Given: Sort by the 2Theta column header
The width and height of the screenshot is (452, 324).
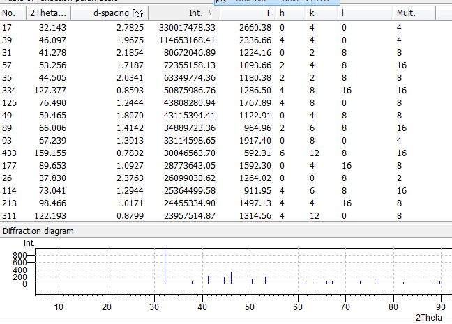Looking at the screenshot, I should pos(48,13).
